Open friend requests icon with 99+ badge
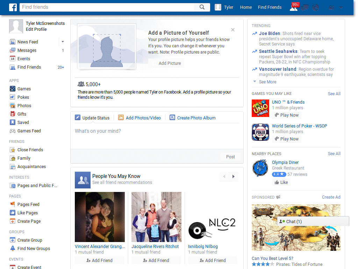The width and height of the screenshot is (358, 269). 294,8
